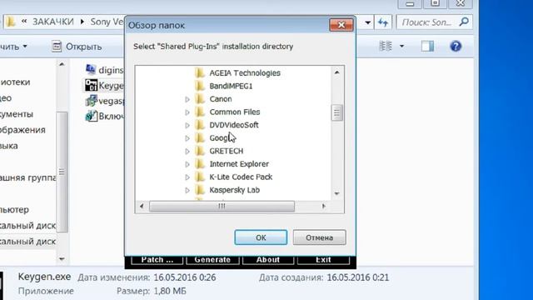Expand the GRETECH folder node
Viewport: 533px width, 300px height.
187,151
